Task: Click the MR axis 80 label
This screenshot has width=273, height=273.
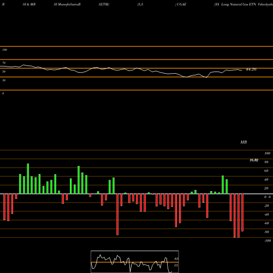Action: coord(266,162)
